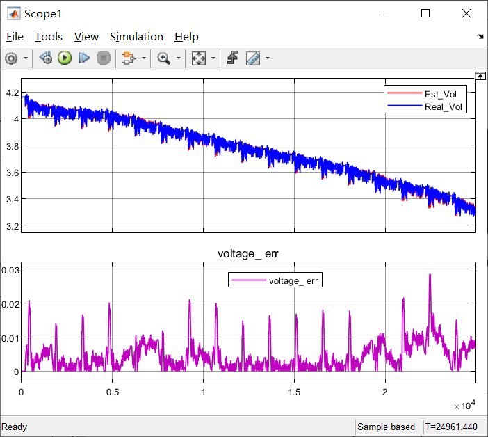Expand the Scale Axes dropdown arrow
488x437 pixels.
pos(213,58)
